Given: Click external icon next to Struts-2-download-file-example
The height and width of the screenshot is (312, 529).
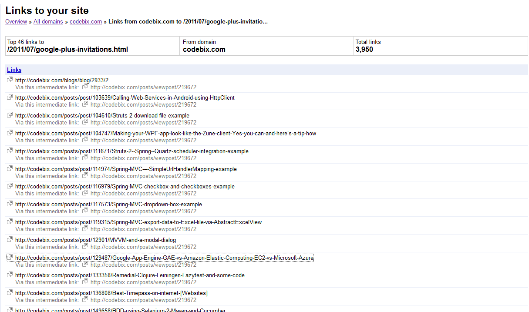Looking at the screenshot, I should click(x=10, y=115).
